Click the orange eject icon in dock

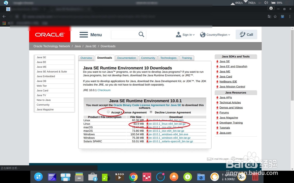click(x=174, y=177)
